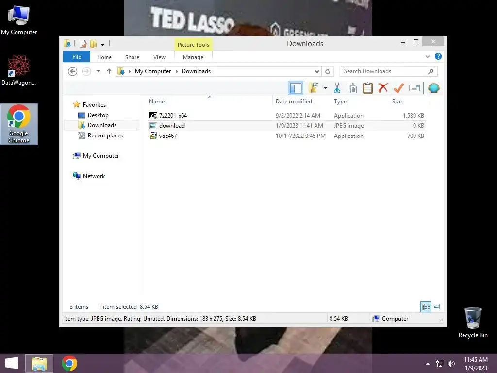Click My Computer in address breadcrumb
497x373 pixels.
point(153,71)
